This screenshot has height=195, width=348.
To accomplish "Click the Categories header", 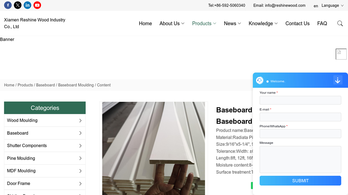I will (45, 108).
